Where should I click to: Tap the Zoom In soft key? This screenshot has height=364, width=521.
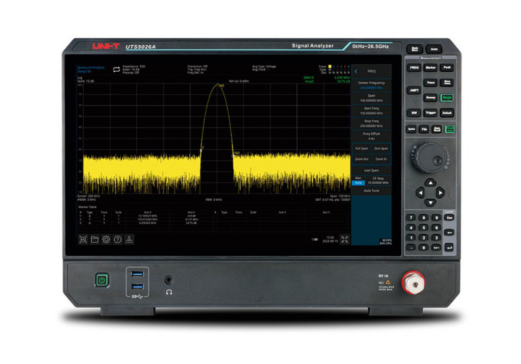(x=381, y=159)
